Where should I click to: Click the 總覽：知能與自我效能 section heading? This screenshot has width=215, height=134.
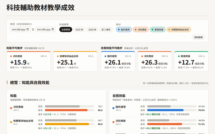tap(30, 83)
